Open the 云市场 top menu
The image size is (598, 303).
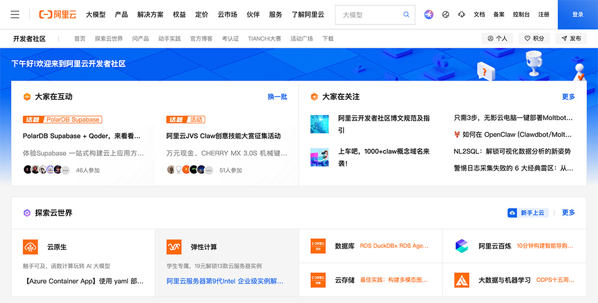[x=227, y=14]
